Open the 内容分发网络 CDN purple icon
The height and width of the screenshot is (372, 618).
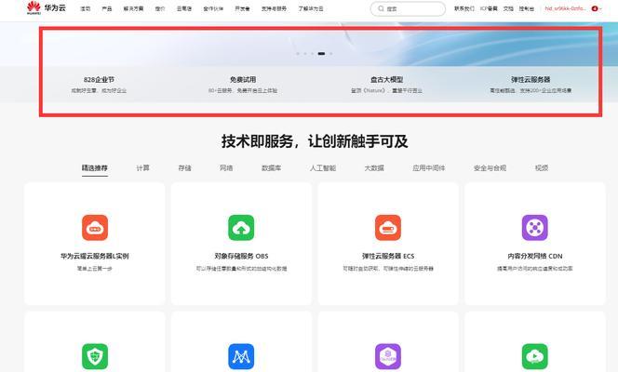(535, 228)
